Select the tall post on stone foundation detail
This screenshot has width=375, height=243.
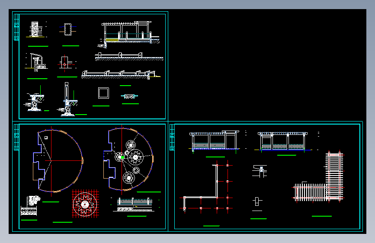(67, 99)
